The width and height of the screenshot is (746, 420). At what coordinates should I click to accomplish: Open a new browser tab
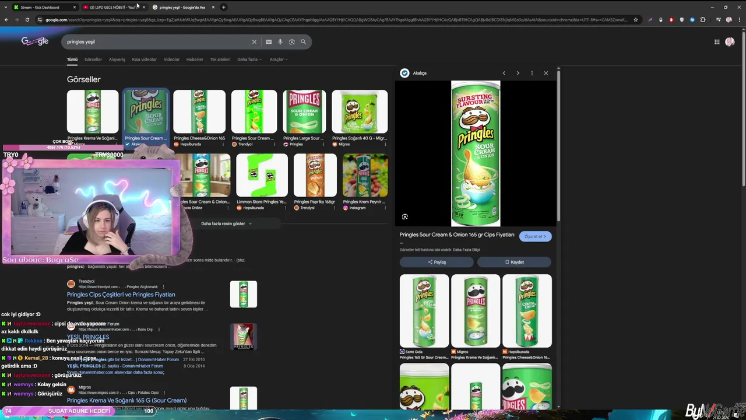click(x=223, y=7)
